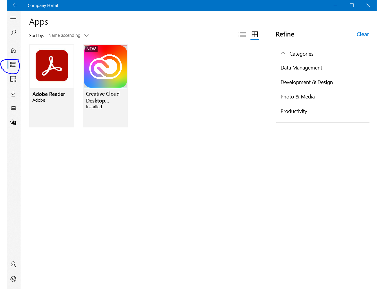Open the Help & support icon
Viewport: 377px width, 289px height.
click(13, 122)
